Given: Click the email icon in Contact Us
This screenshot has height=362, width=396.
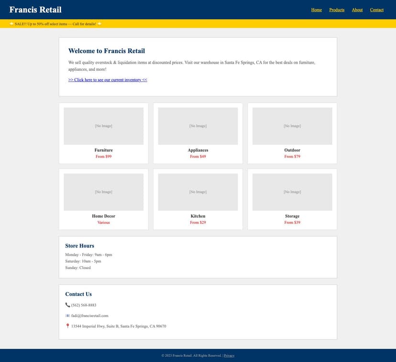Looking at the screenshot, I should [67, 315].
